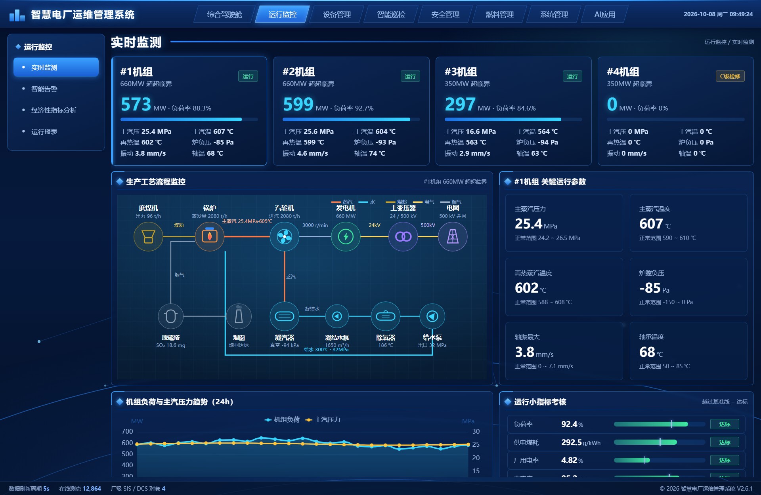This screenshot has height=495, width=761.
Task: Switch to the 设备管理 tab
Action: (337, 14)
